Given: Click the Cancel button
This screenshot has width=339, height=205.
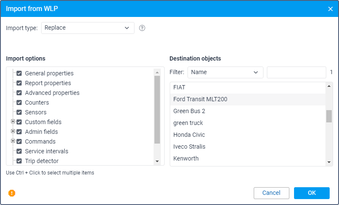Looking at the screenshot, I should pos(271,193).
